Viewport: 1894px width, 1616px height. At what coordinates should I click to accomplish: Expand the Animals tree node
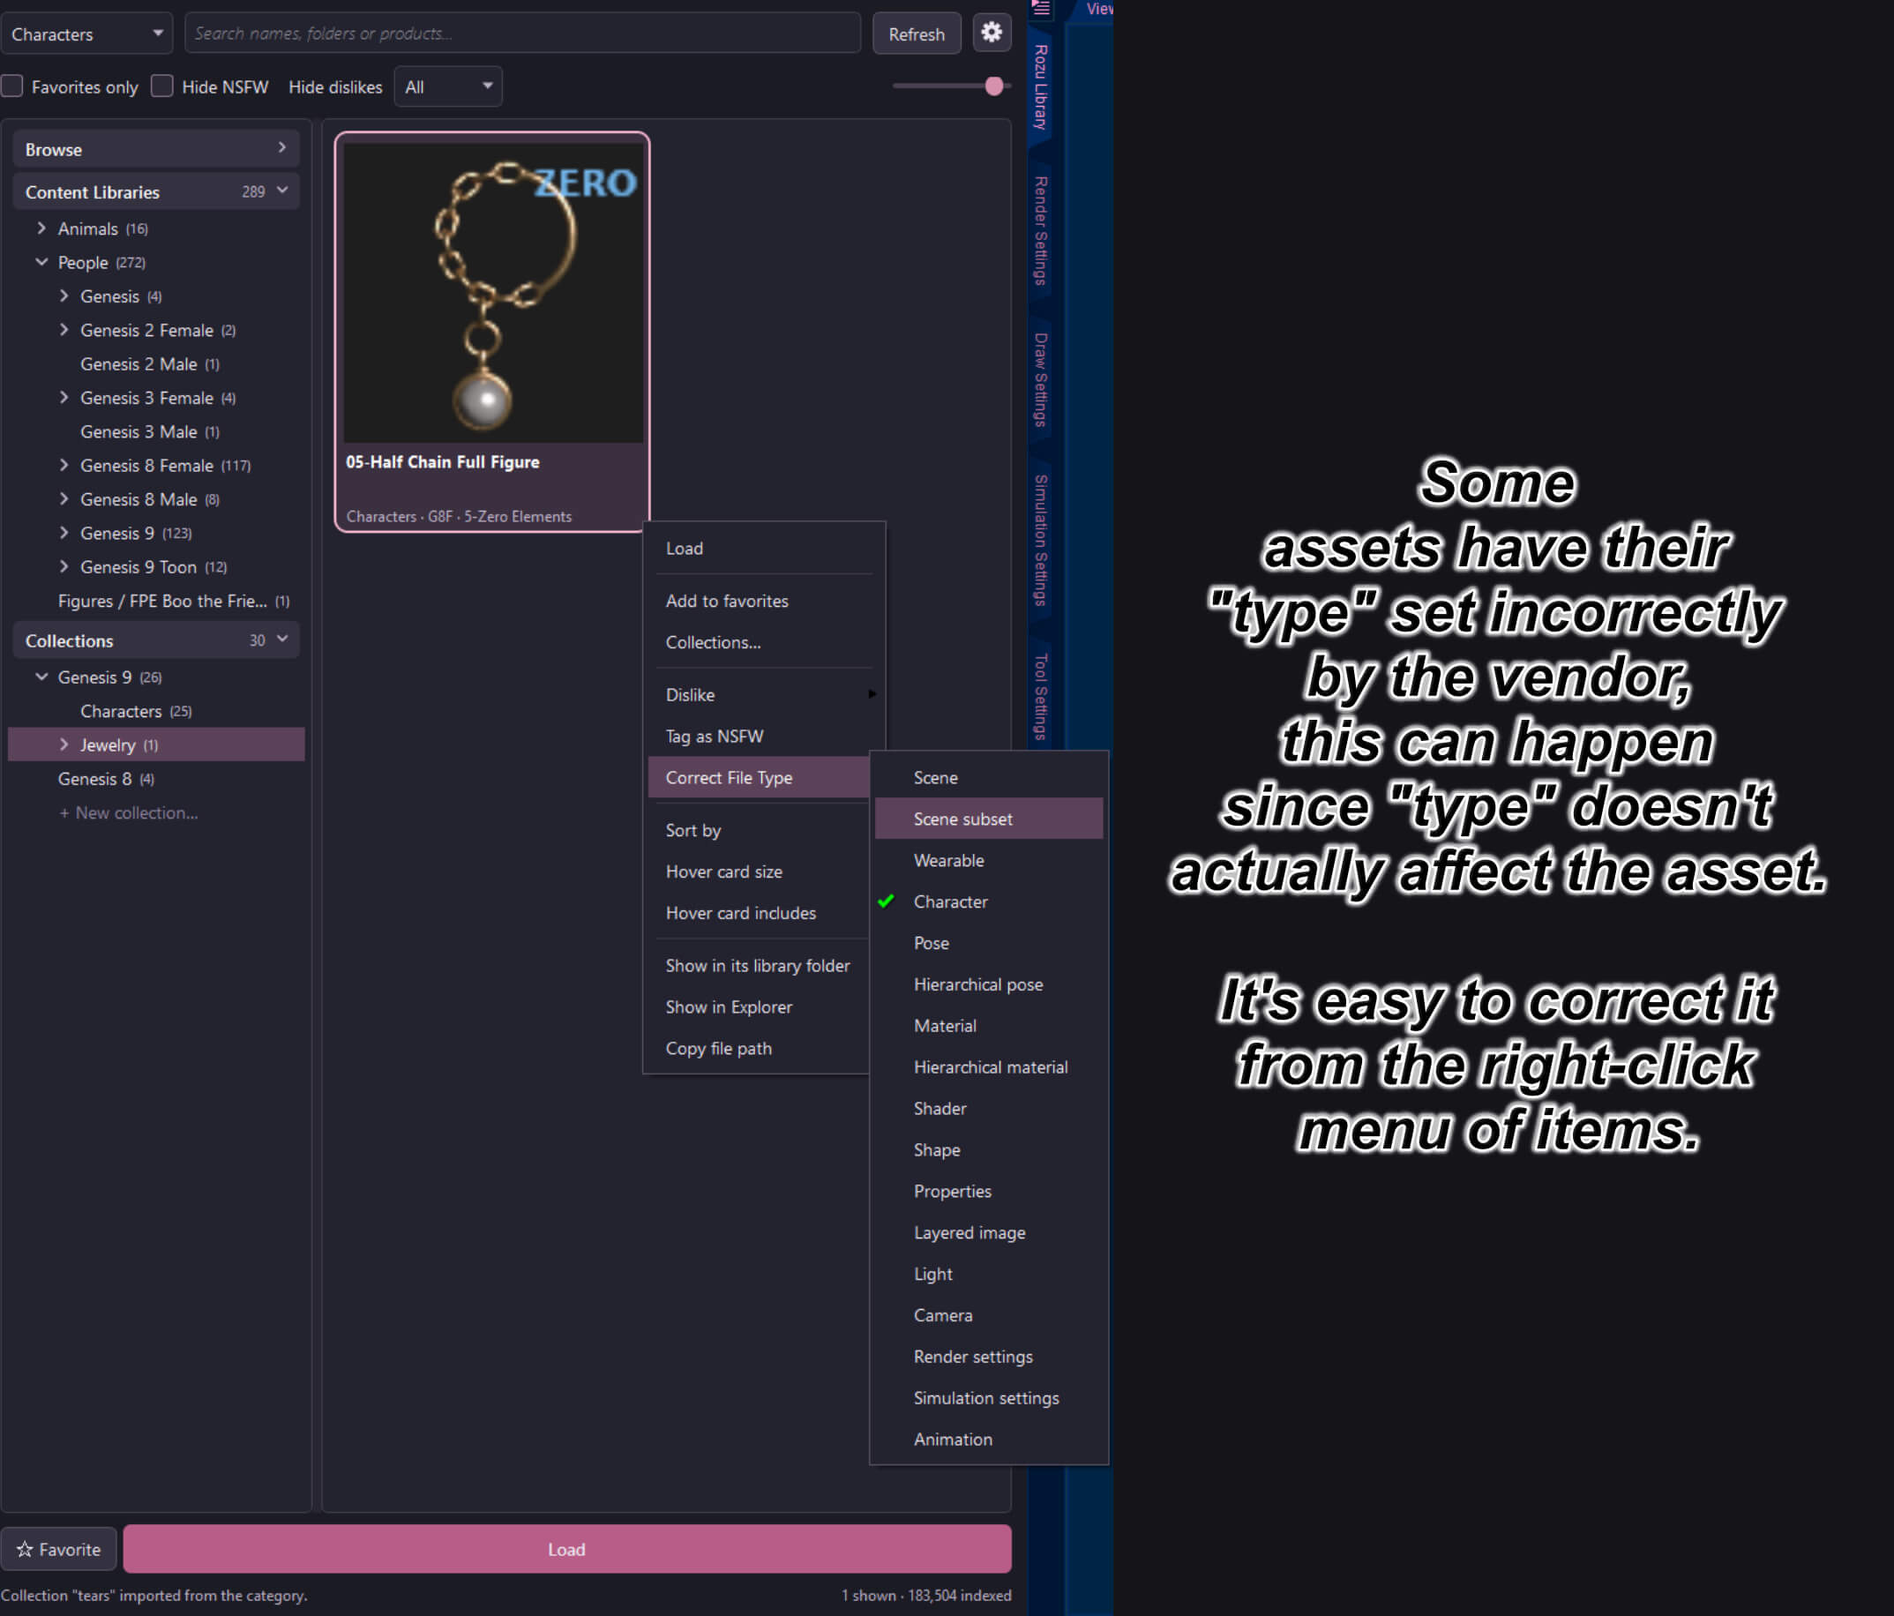[x=41, y=228]
